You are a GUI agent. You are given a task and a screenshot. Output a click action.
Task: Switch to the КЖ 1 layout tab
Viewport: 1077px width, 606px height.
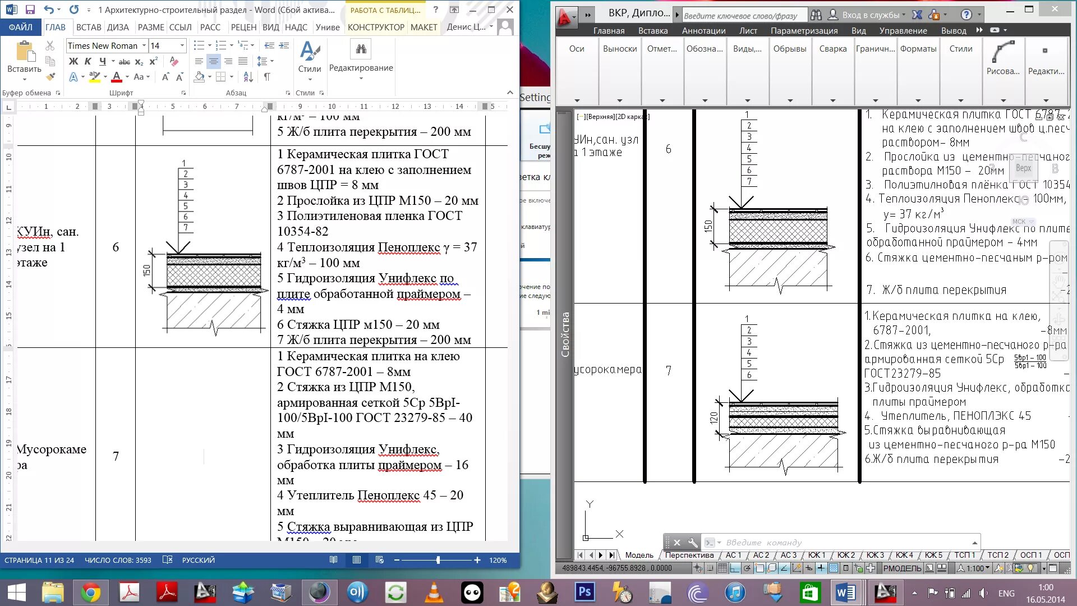click(816, 555)
